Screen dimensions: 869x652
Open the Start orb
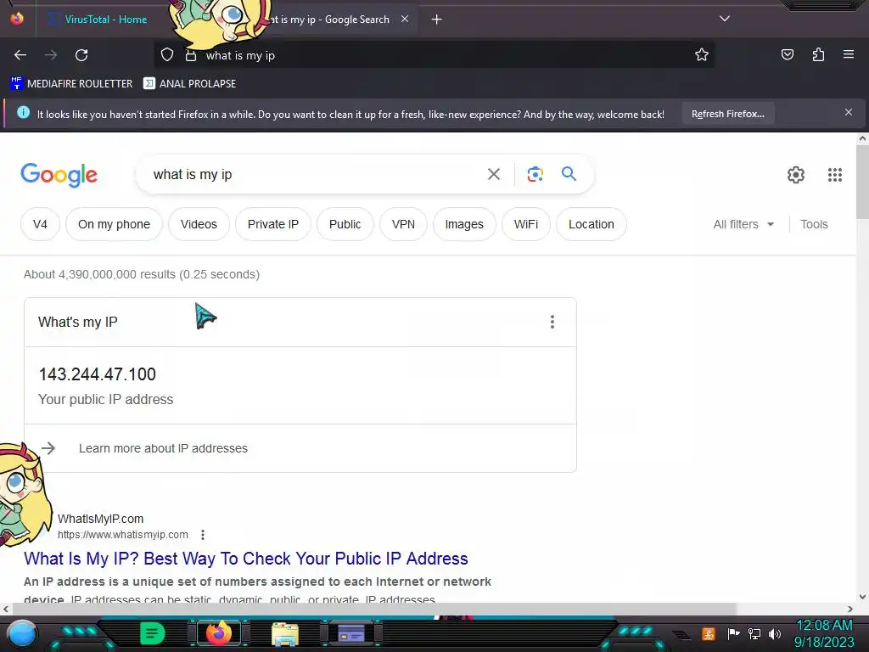point(22,633)
